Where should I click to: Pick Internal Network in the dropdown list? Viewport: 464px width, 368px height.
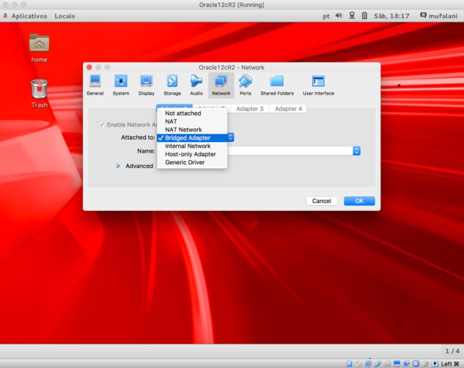(187, 146)
